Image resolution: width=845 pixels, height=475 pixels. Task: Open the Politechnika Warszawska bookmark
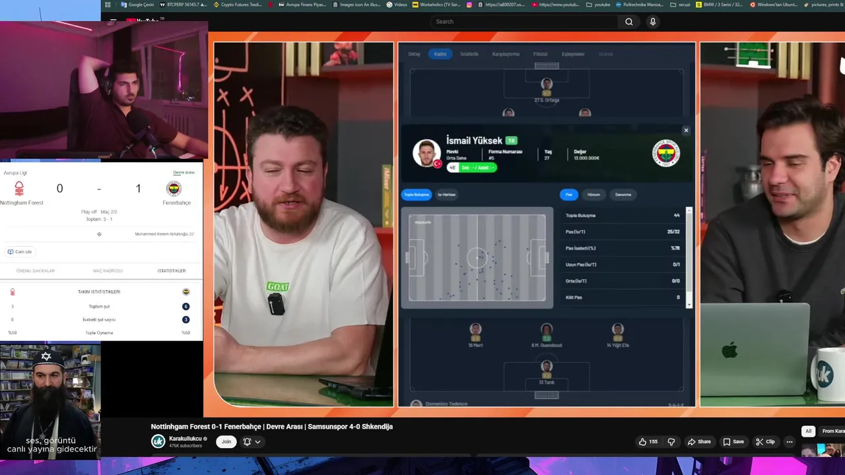pos(639,5)
